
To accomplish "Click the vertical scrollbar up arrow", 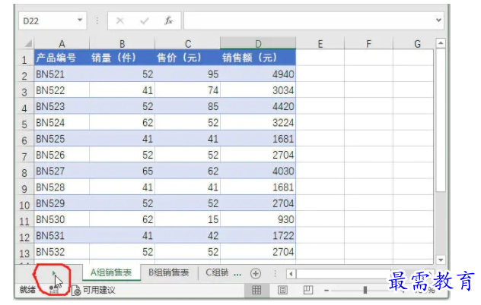I will coord(441,43).
